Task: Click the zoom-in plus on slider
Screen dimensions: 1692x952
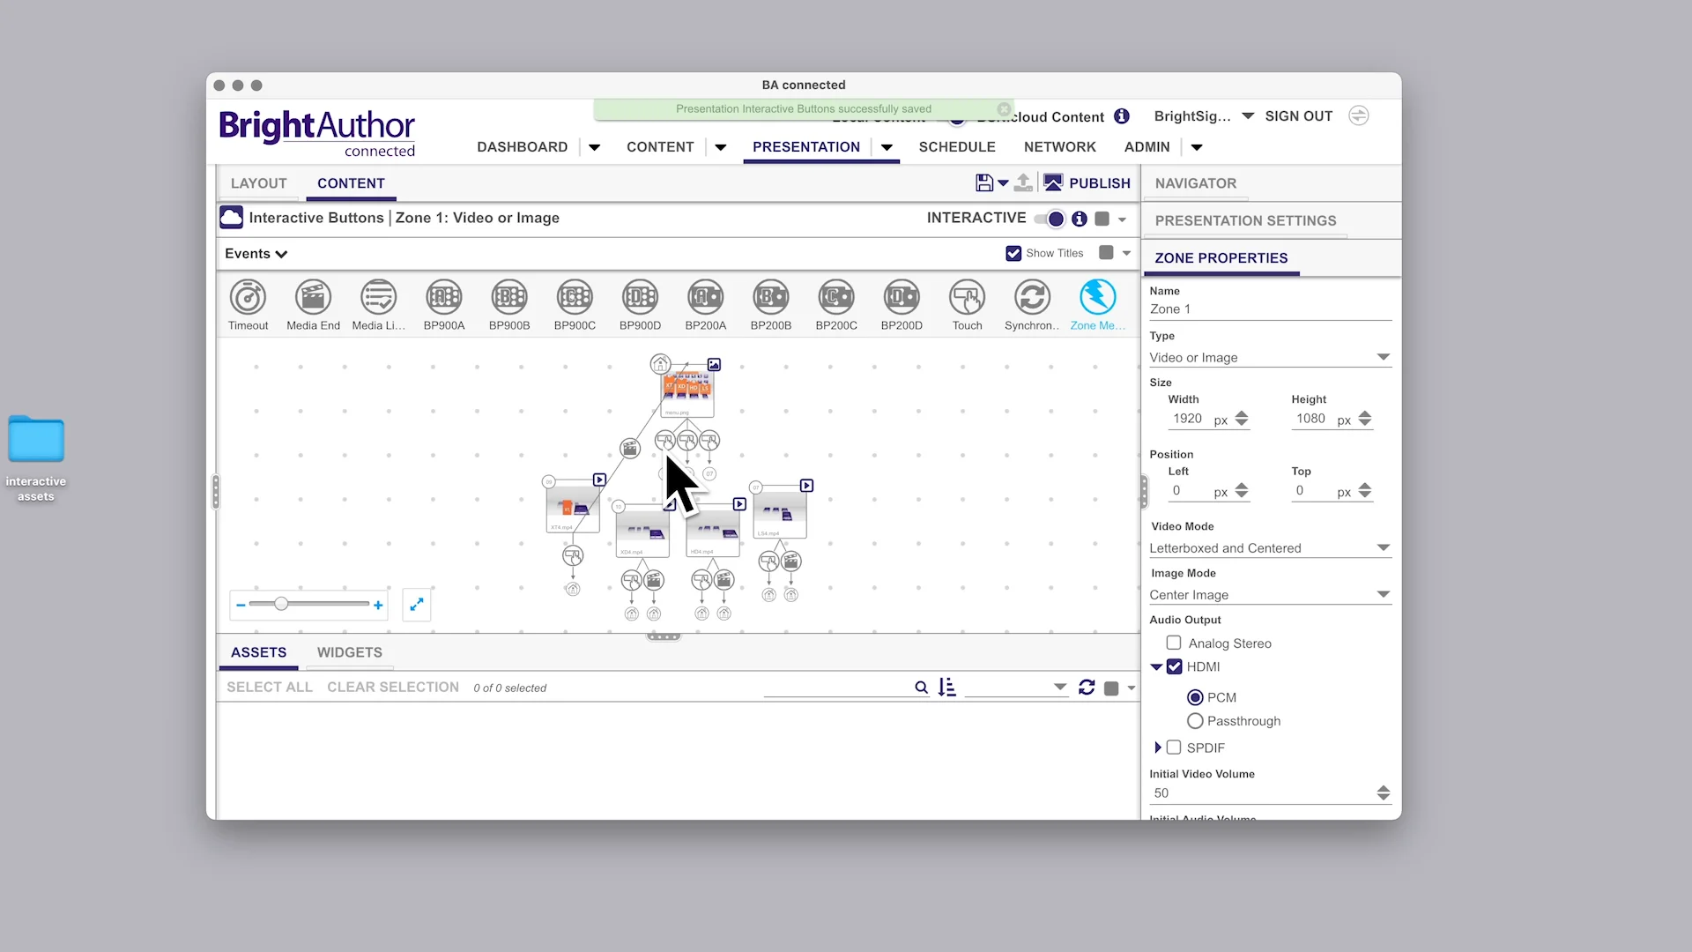Action: [x=378, y=605]
